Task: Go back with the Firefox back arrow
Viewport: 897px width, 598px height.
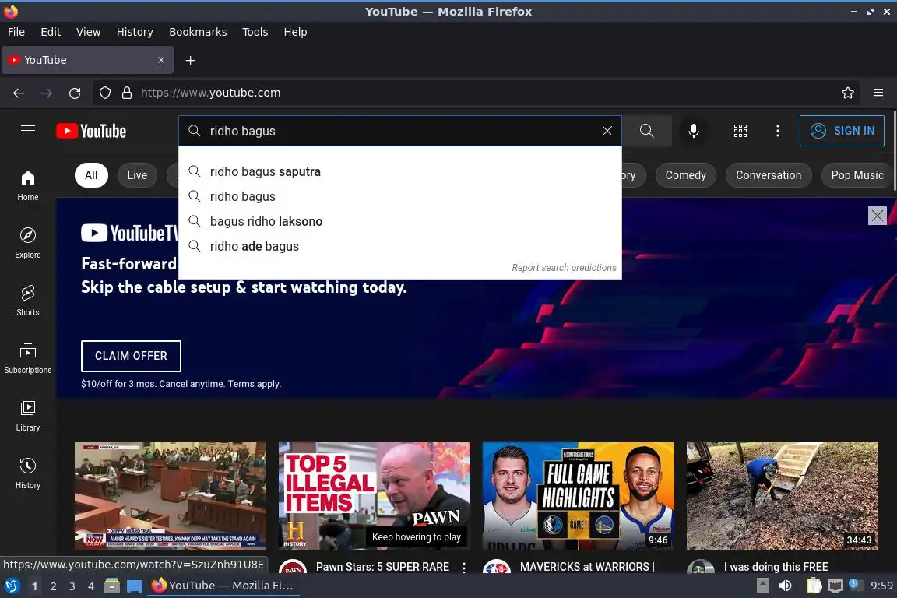Action: point(19,93)
